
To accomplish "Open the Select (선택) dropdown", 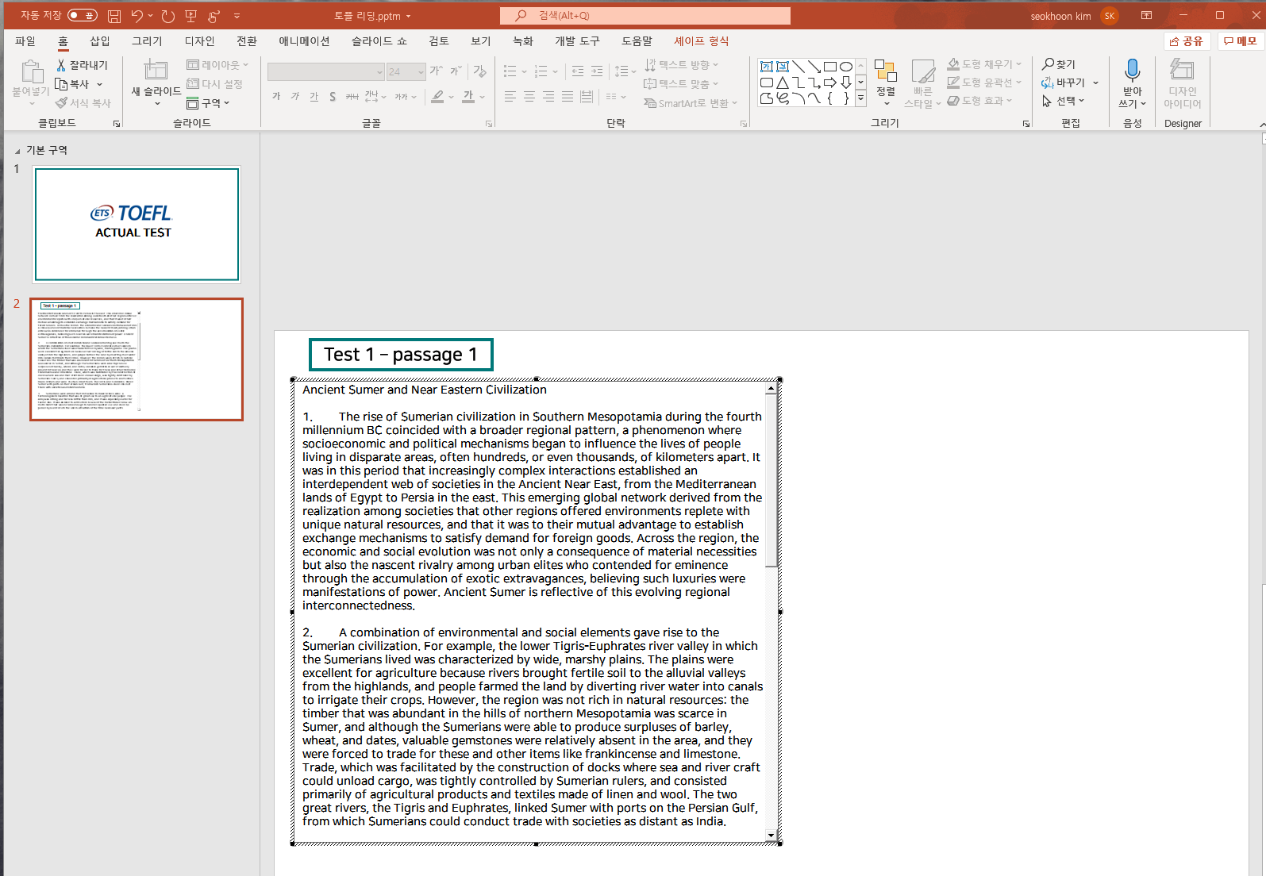I will (1081, 101).
